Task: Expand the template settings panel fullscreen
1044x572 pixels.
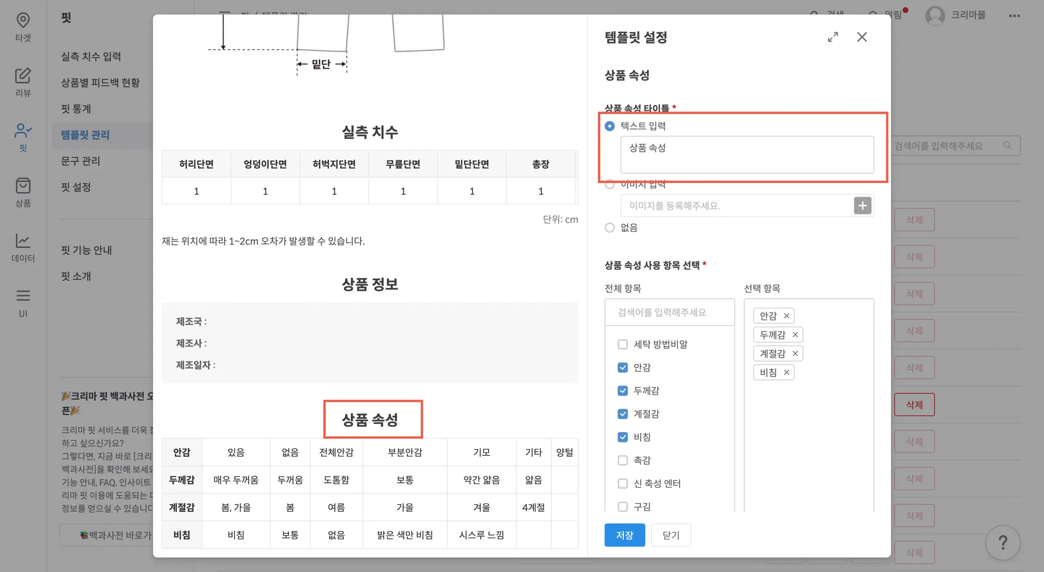Action: click(x=833, y=37)
